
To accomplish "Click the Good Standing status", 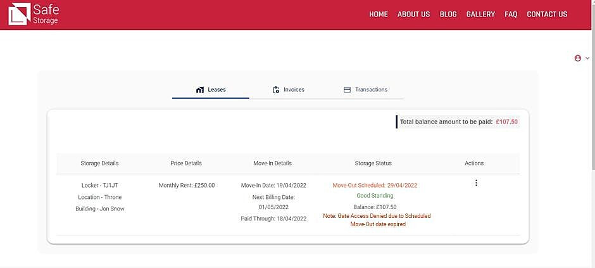I will 375,196.
